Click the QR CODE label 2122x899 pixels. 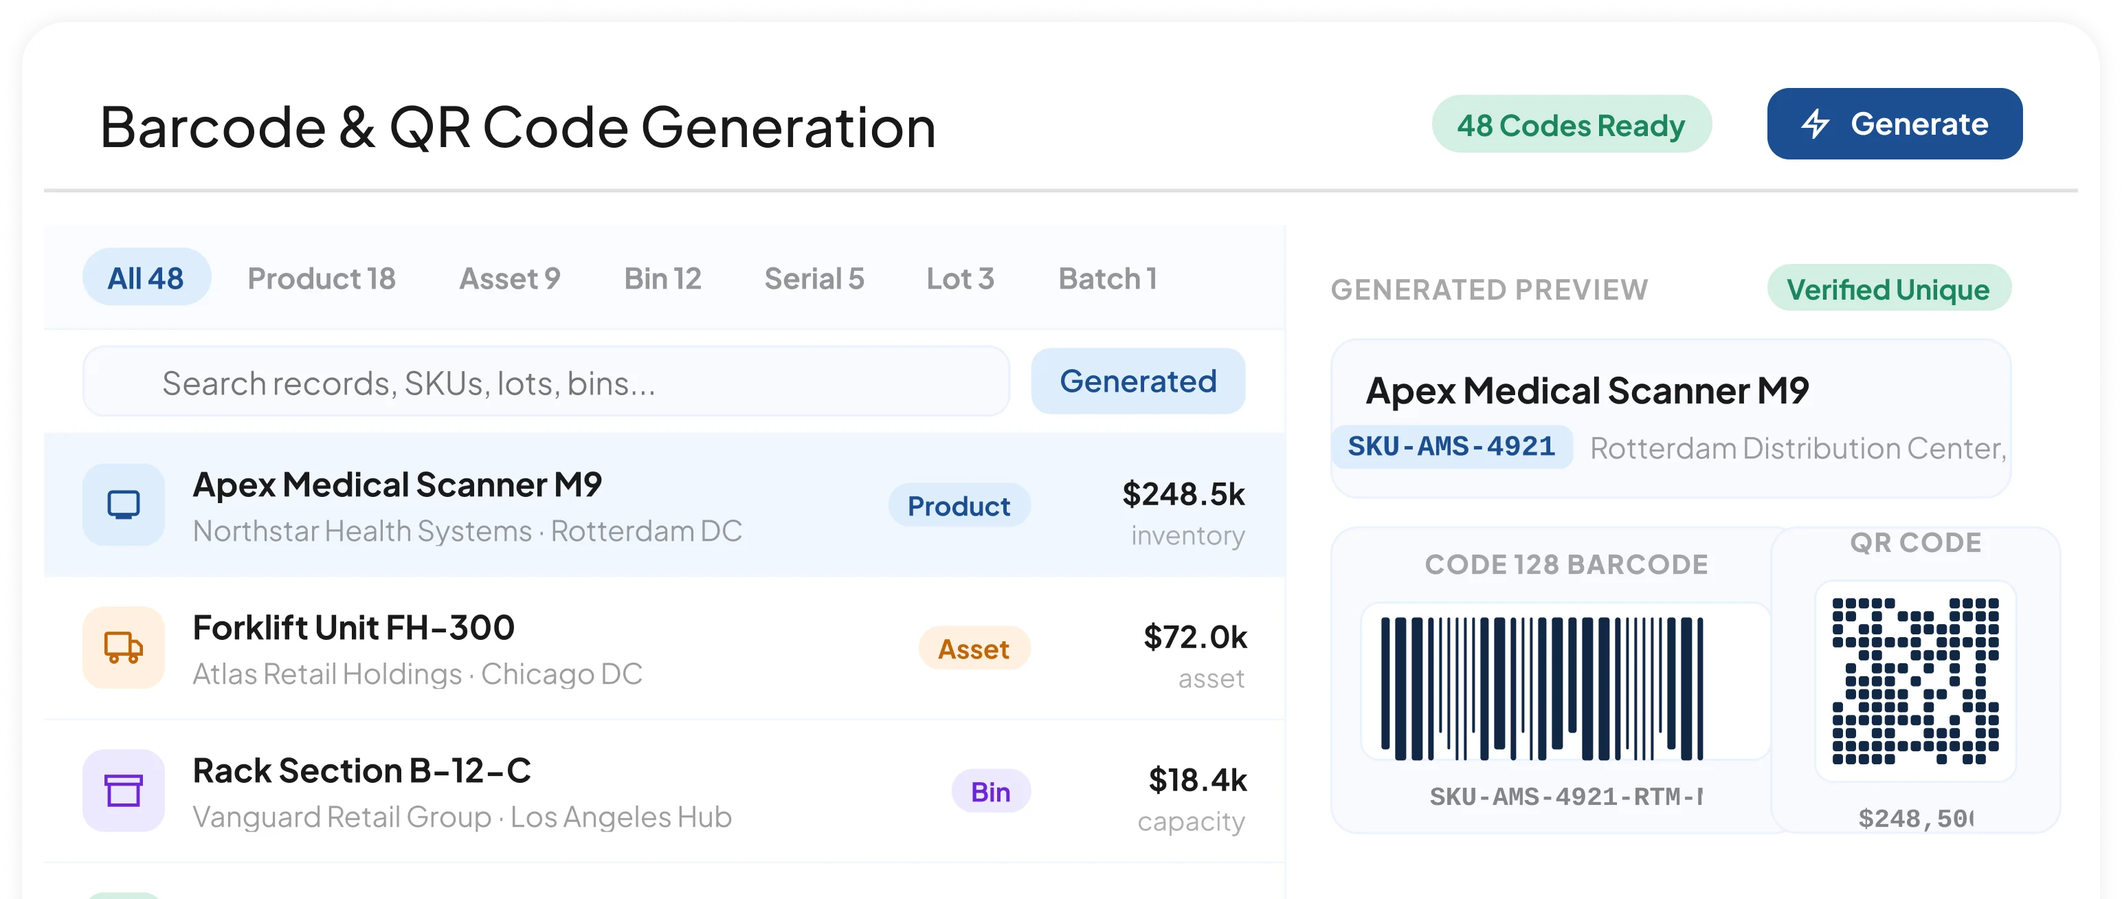click(x=1915, y=542)
